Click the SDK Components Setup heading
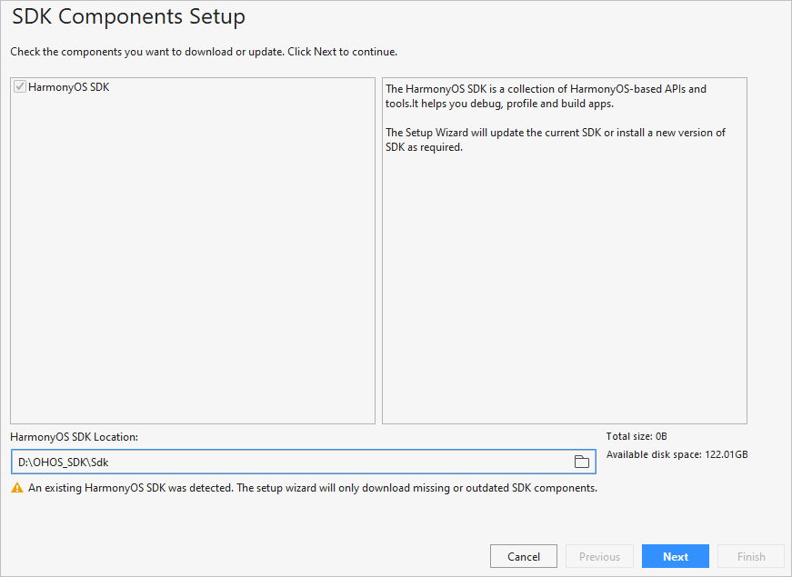 (128, 16)
